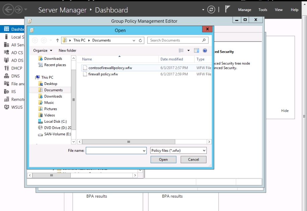This screenshot has width=307, height=211.
Task: Open DVD Drive (D:) in navigation pane
Action: 55,128
